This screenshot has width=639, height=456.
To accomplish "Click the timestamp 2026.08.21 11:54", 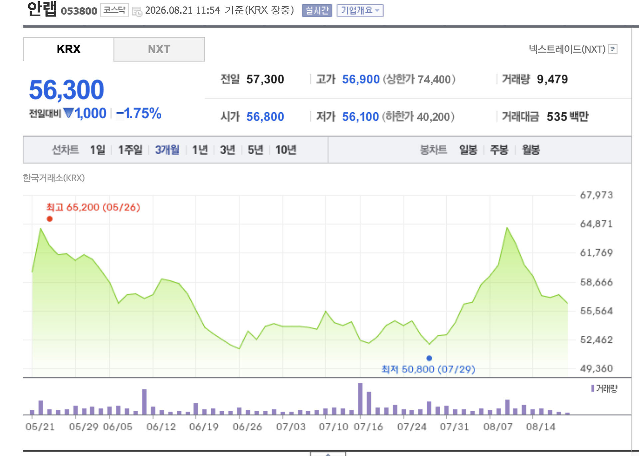I will tap(183, 10).
